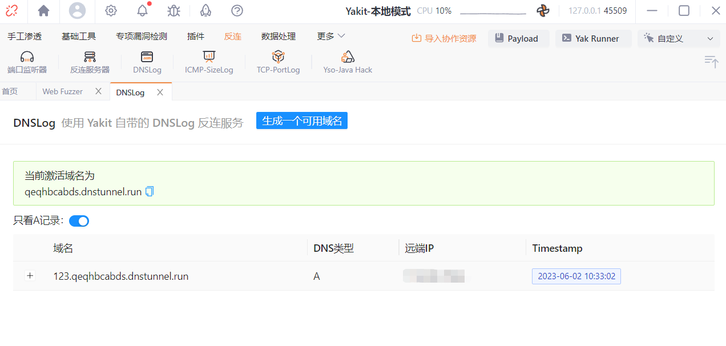
Task: Collapse the toolbar ribbon
Action: coord(711,62)
